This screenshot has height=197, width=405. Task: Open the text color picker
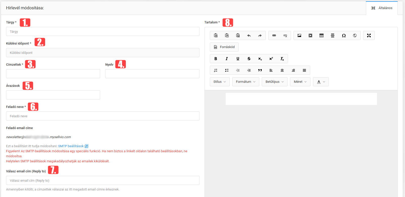[321, 82]
